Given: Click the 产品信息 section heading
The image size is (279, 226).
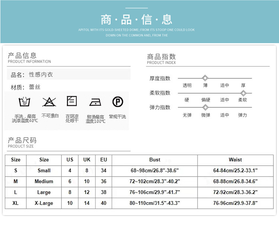Looking at the screenshot, I should click(22, 55).
